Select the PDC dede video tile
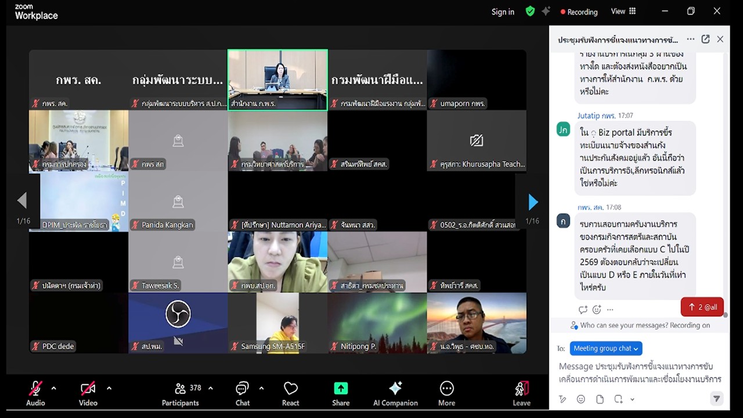This screenshot has height=418, width=743. [78, 323]
